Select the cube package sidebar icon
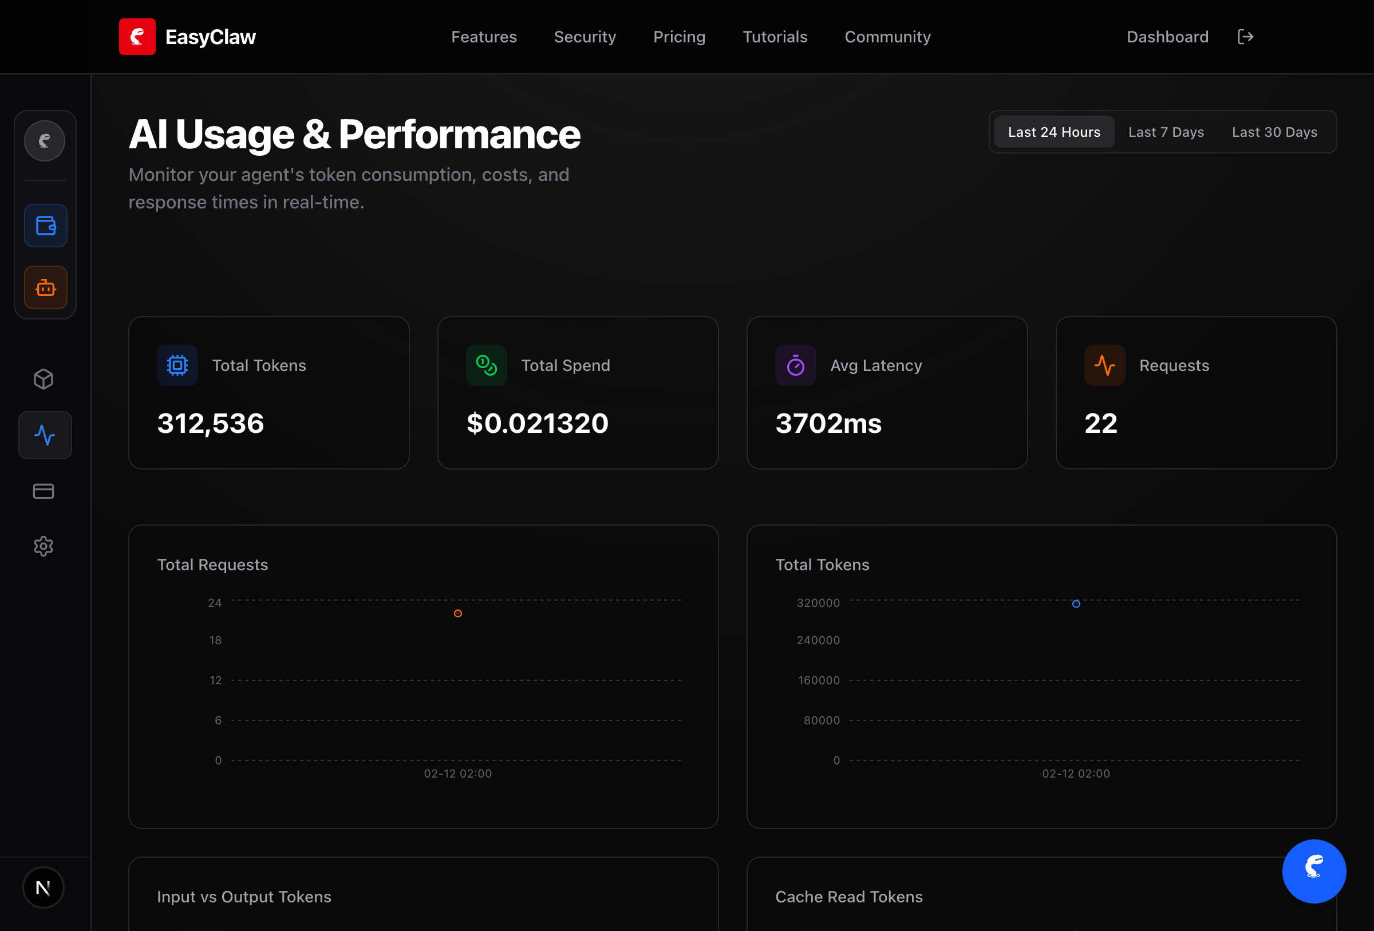 pos(44,379)
